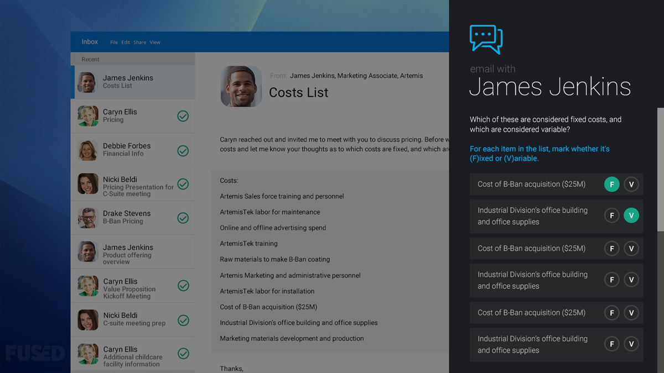Click Artemis Marketing and administrative personnel line
Screen dimensions: 664x373
(x=290, y=275)
